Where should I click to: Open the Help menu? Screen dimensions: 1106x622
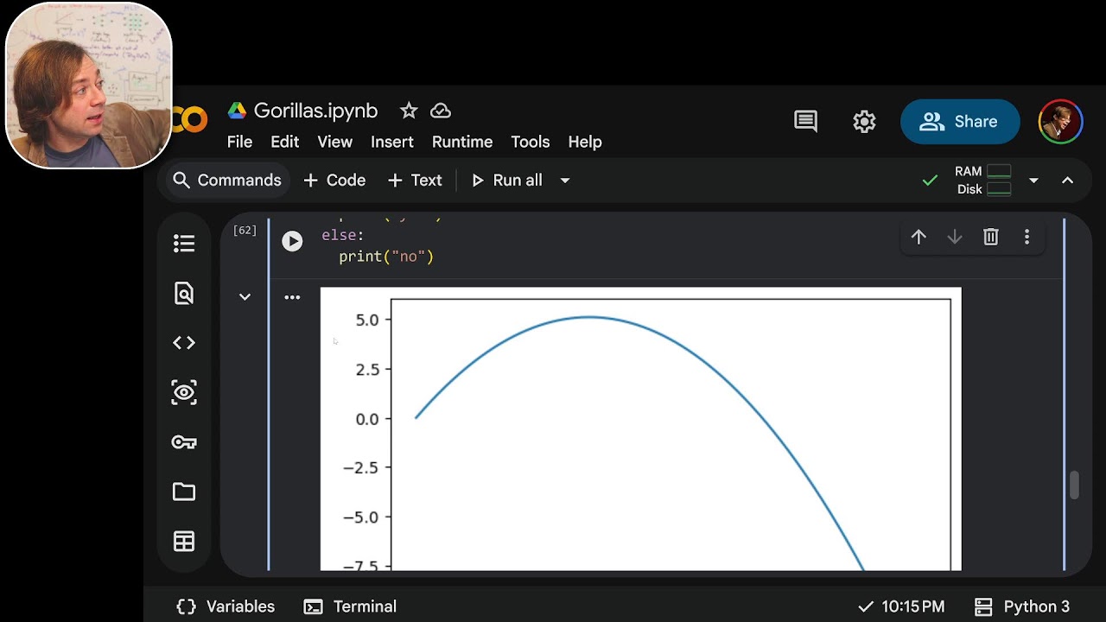(585, 142)
